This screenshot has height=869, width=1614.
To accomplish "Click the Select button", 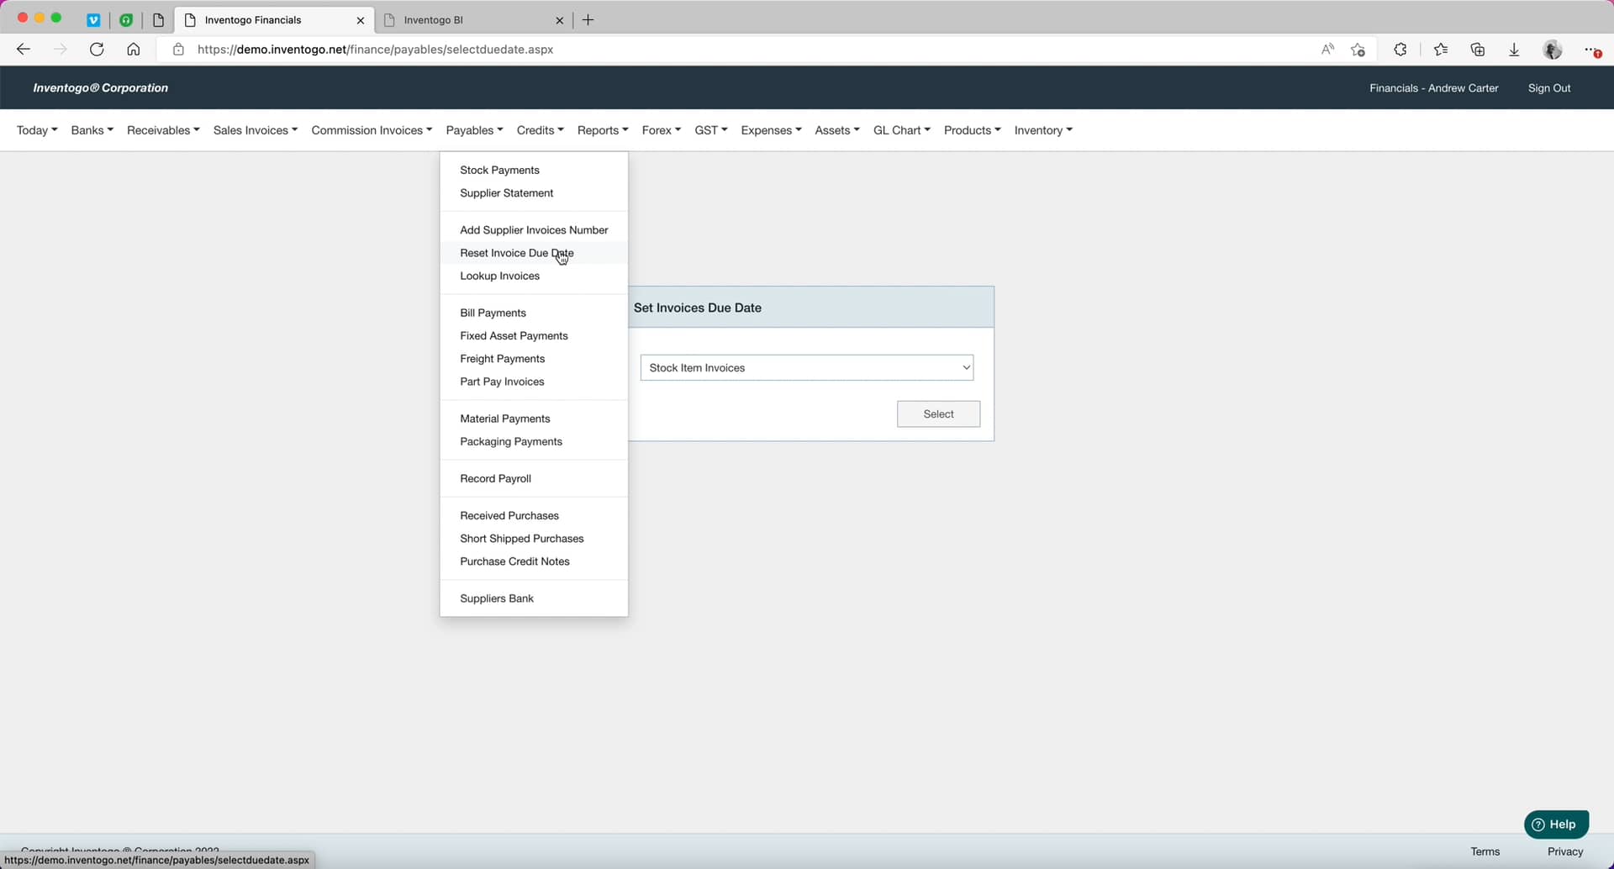I will [x=938, y=413].
